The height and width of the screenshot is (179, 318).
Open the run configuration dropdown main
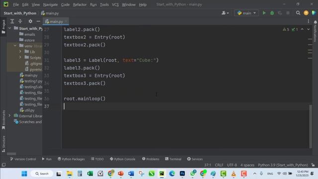click(246, 13)
